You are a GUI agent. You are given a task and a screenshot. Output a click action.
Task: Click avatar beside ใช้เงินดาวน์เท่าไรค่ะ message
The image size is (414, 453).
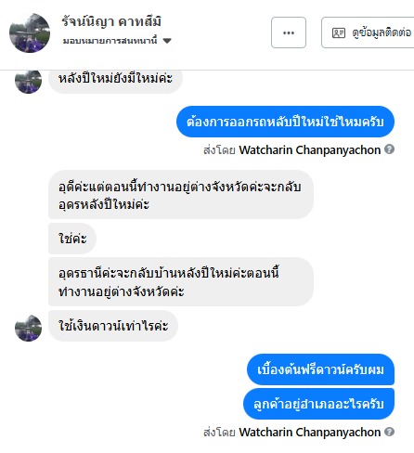pos(28,328)
